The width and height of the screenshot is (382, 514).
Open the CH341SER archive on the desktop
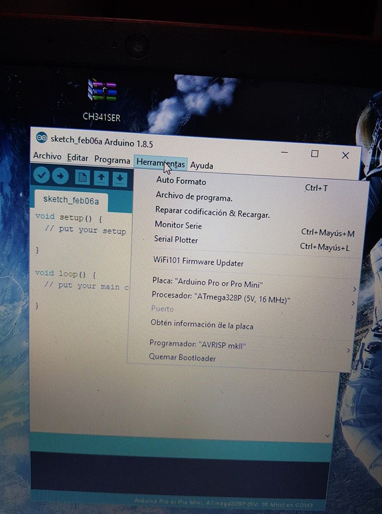point(102,100)
